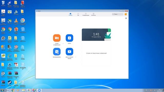This screenshot has width=164, height=92.
Task: Switch to the Home (Главная) tab in Zoom
Action: tap(70, 14)
